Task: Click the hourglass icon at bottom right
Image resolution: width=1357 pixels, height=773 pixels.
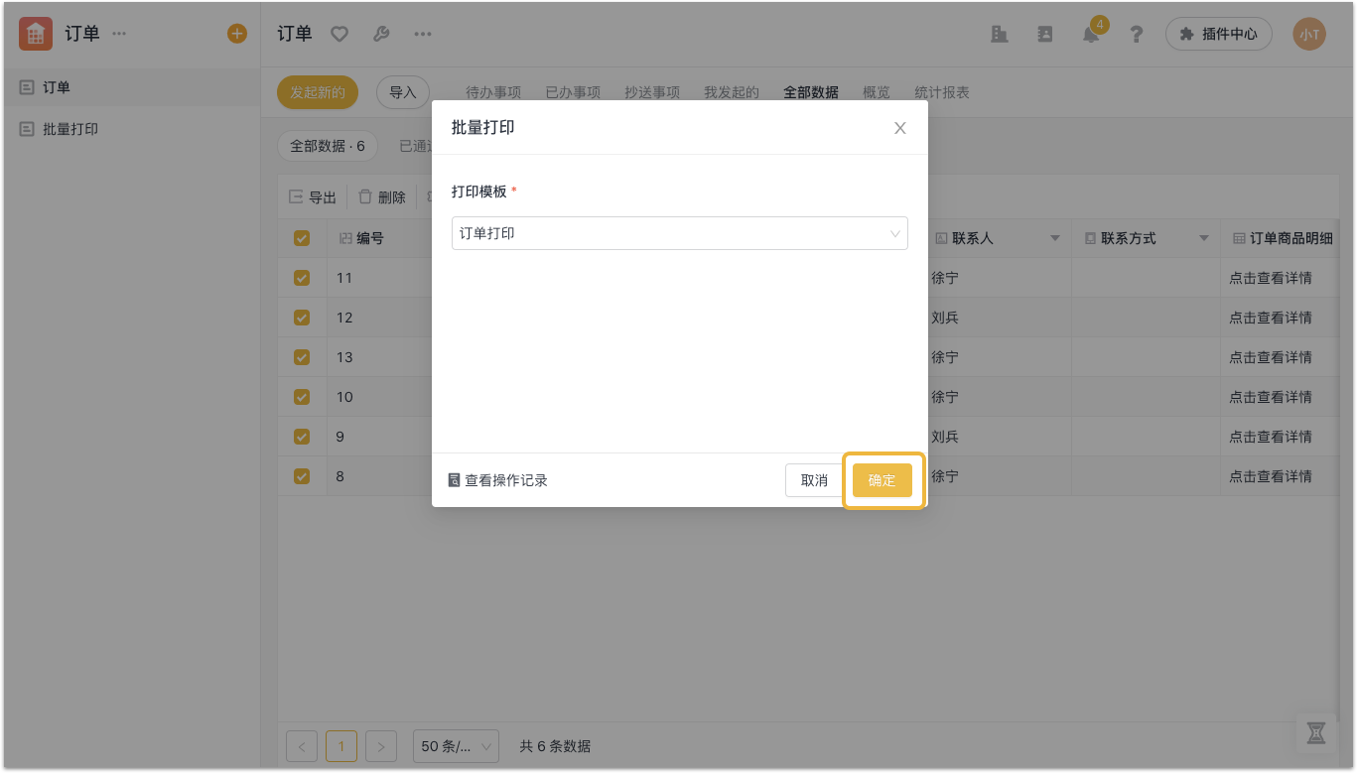Action: (x=1316, y=733)
